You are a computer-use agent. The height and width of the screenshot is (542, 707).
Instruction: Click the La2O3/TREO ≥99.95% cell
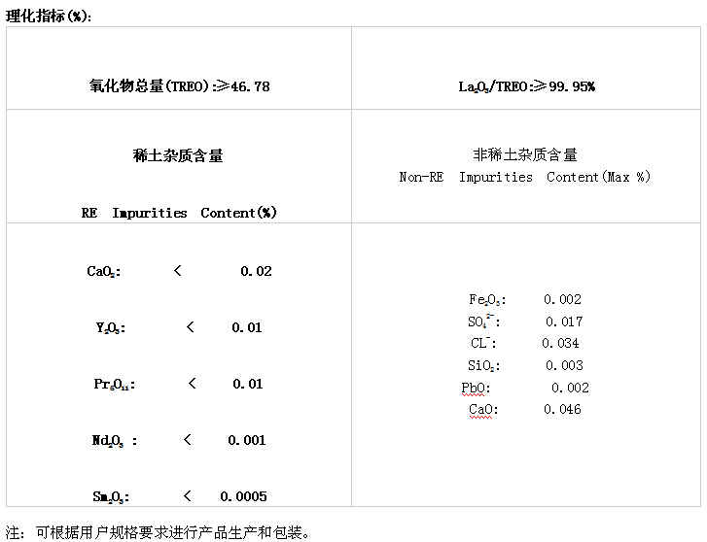point(526,86)
